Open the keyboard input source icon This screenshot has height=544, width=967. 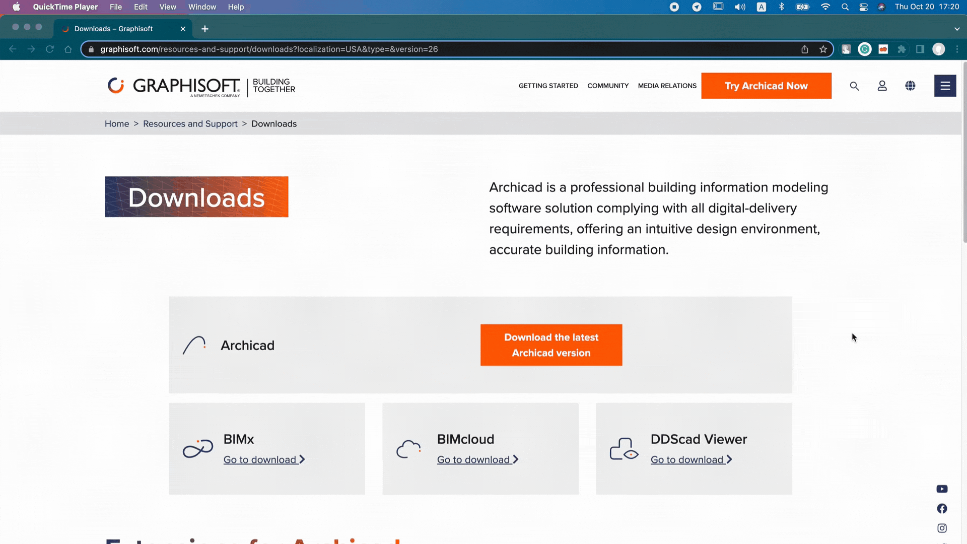(762, 7)
